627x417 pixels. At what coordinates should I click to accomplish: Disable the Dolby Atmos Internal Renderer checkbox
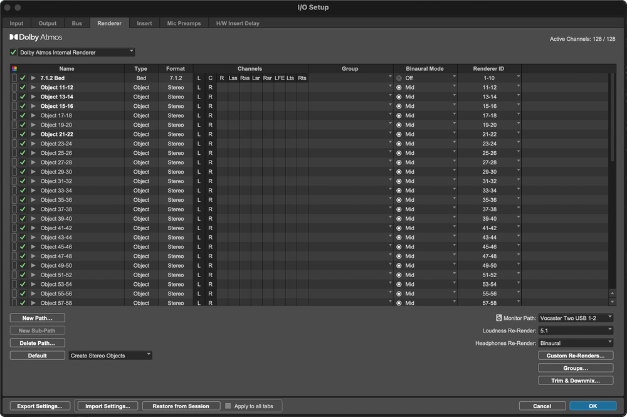tap(14, 53)
